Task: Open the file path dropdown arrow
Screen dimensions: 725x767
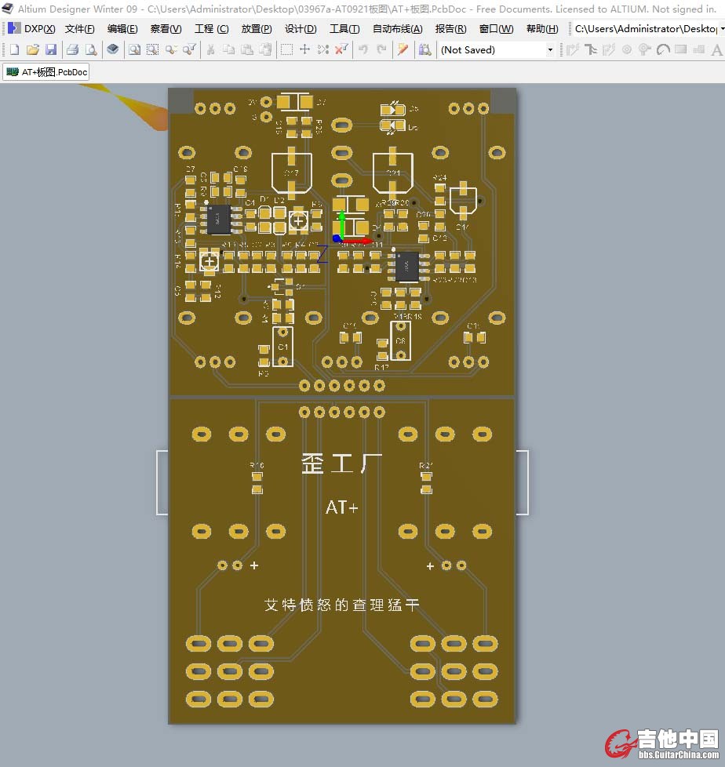Action: pyautogui.click(x=721, y=29)
